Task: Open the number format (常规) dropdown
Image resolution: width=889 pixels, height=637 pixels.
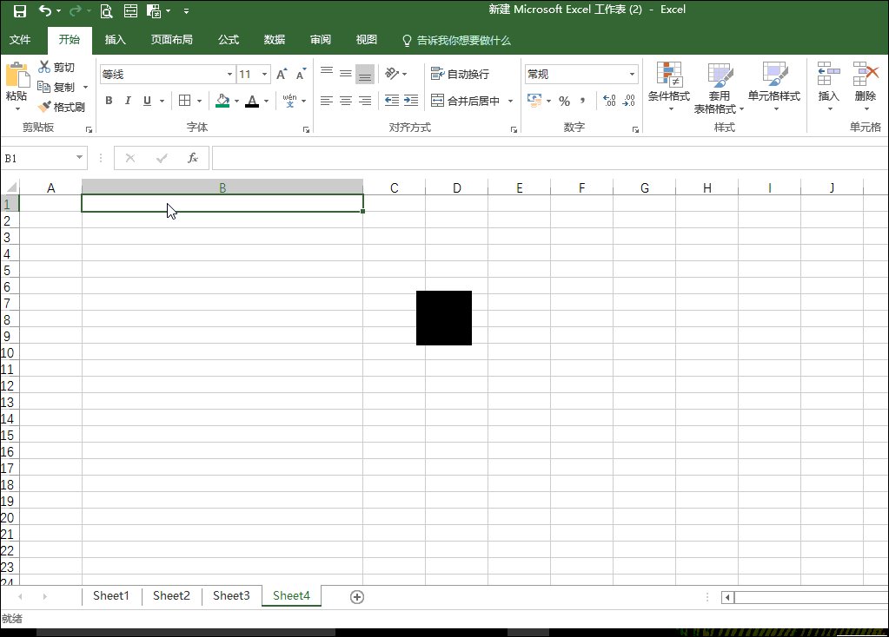Action: (x=632, y=75)
